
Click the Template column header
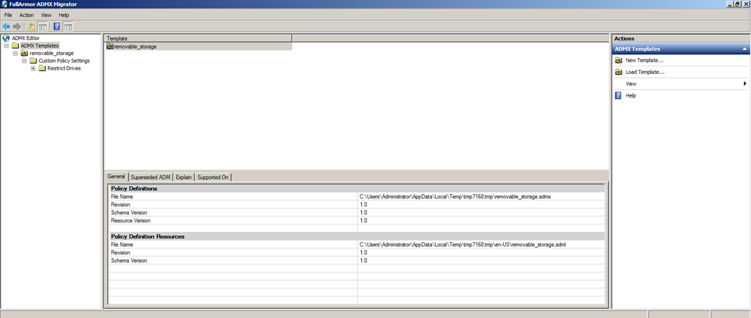click(x=198, y=38)
